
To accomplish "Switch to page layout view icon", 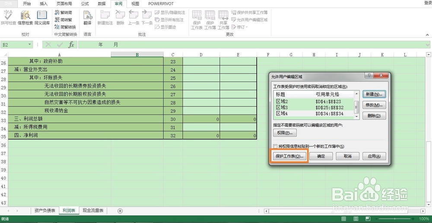I will [356, 219].
